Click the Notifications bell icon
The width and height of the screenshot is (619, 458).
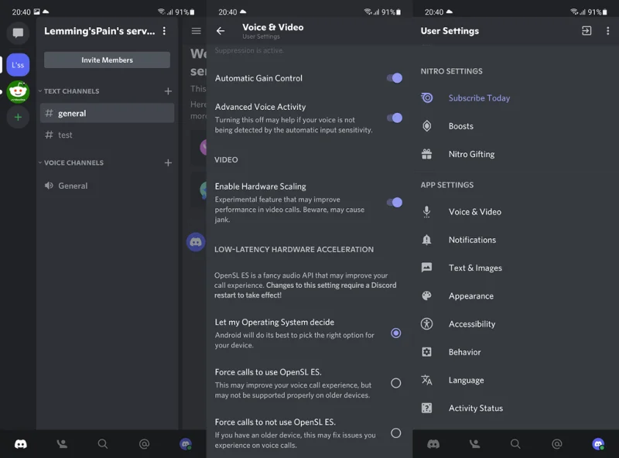[427, 240]
